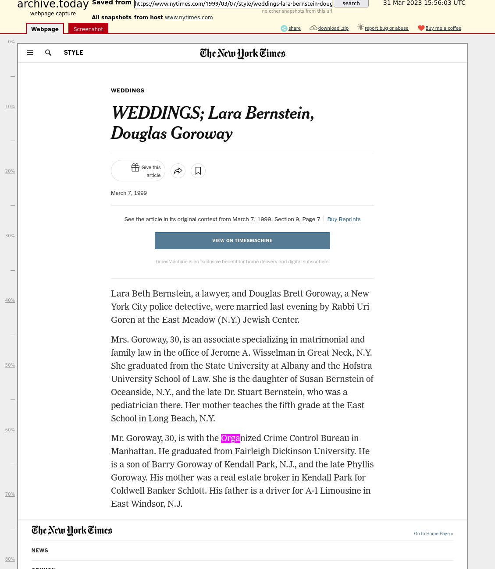Click the share bubble icon

[x=284, y=28]
